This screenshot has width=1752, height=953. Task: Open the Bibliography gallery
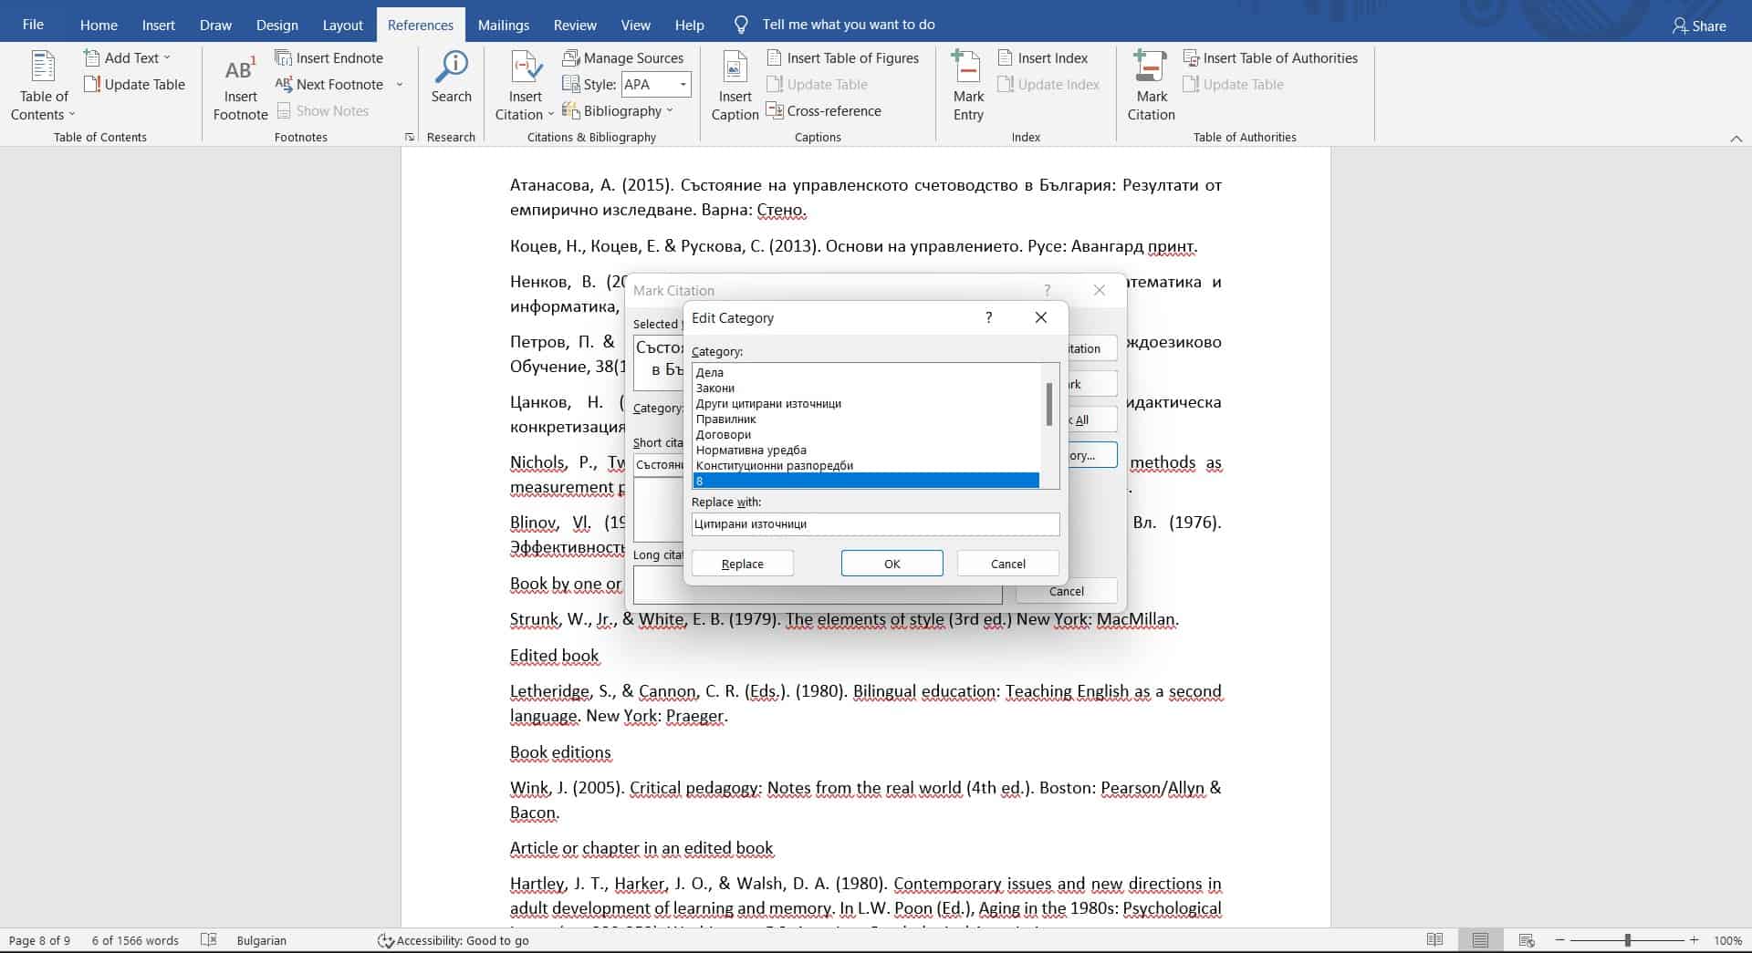click(x=618, y=110)
